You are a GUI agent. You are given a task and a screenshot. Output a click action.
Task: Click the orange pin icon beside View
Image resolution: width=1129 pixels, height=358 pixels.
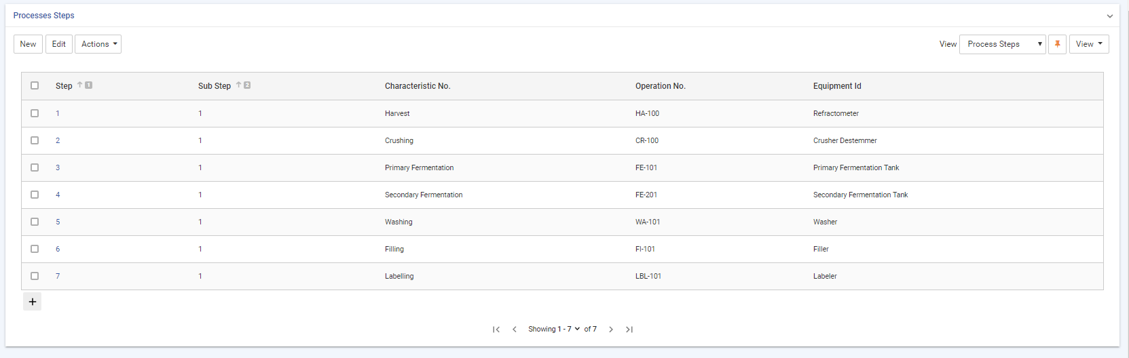pyautogui.click(x=1057, y=44)
